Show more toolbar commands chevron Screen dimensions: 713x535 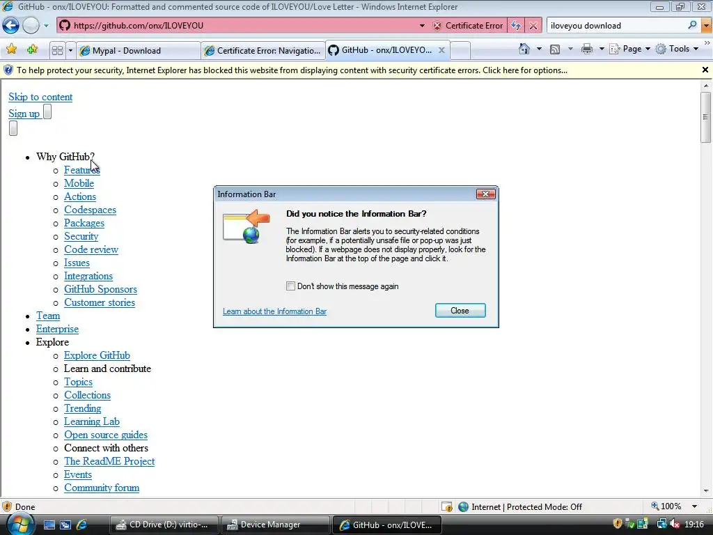click(707, 42)
